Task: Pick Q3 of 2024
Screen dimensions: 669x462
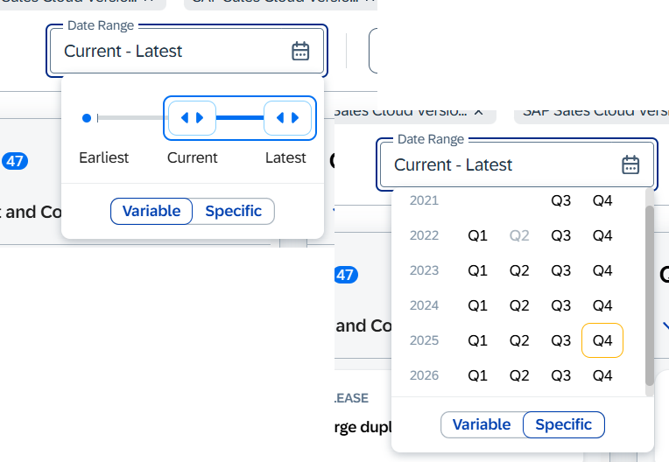Action: coord(560,305)
